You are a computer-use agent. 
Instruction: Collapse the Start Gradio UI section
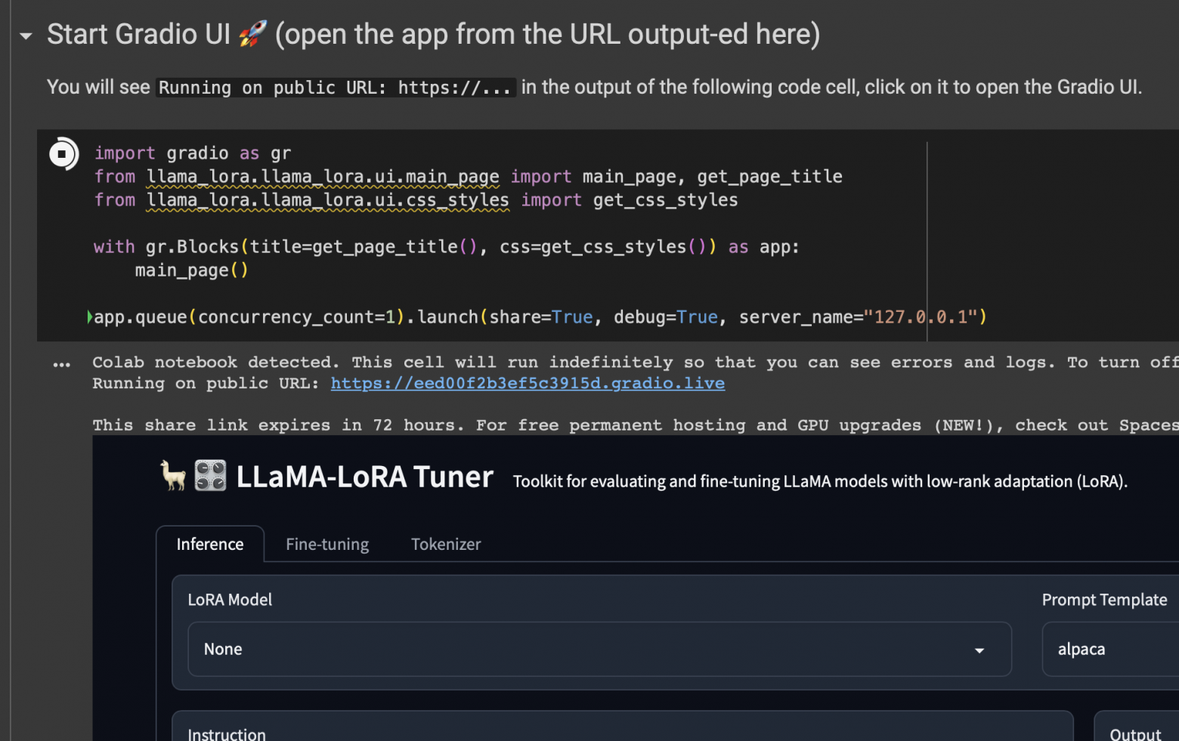tap(26, 36)
